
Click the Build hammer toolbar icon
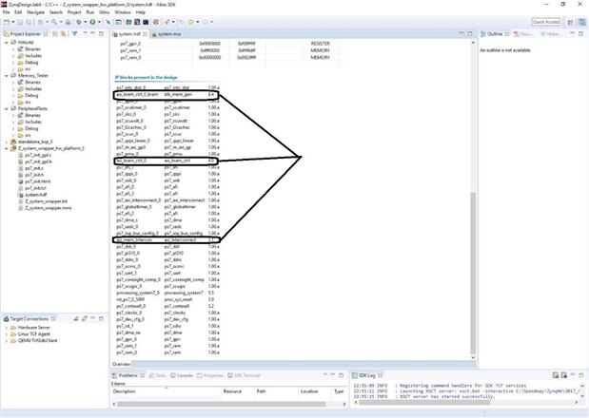(x=54, y=22)
